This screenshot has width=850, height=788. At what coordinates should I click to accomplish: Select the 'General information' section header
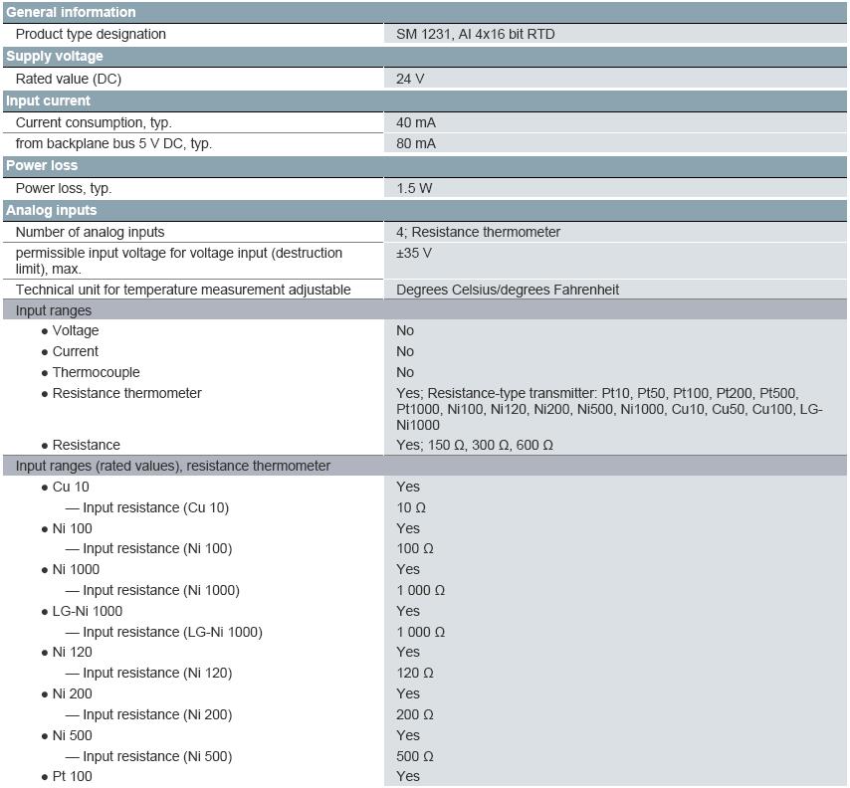tap(424, 12)
